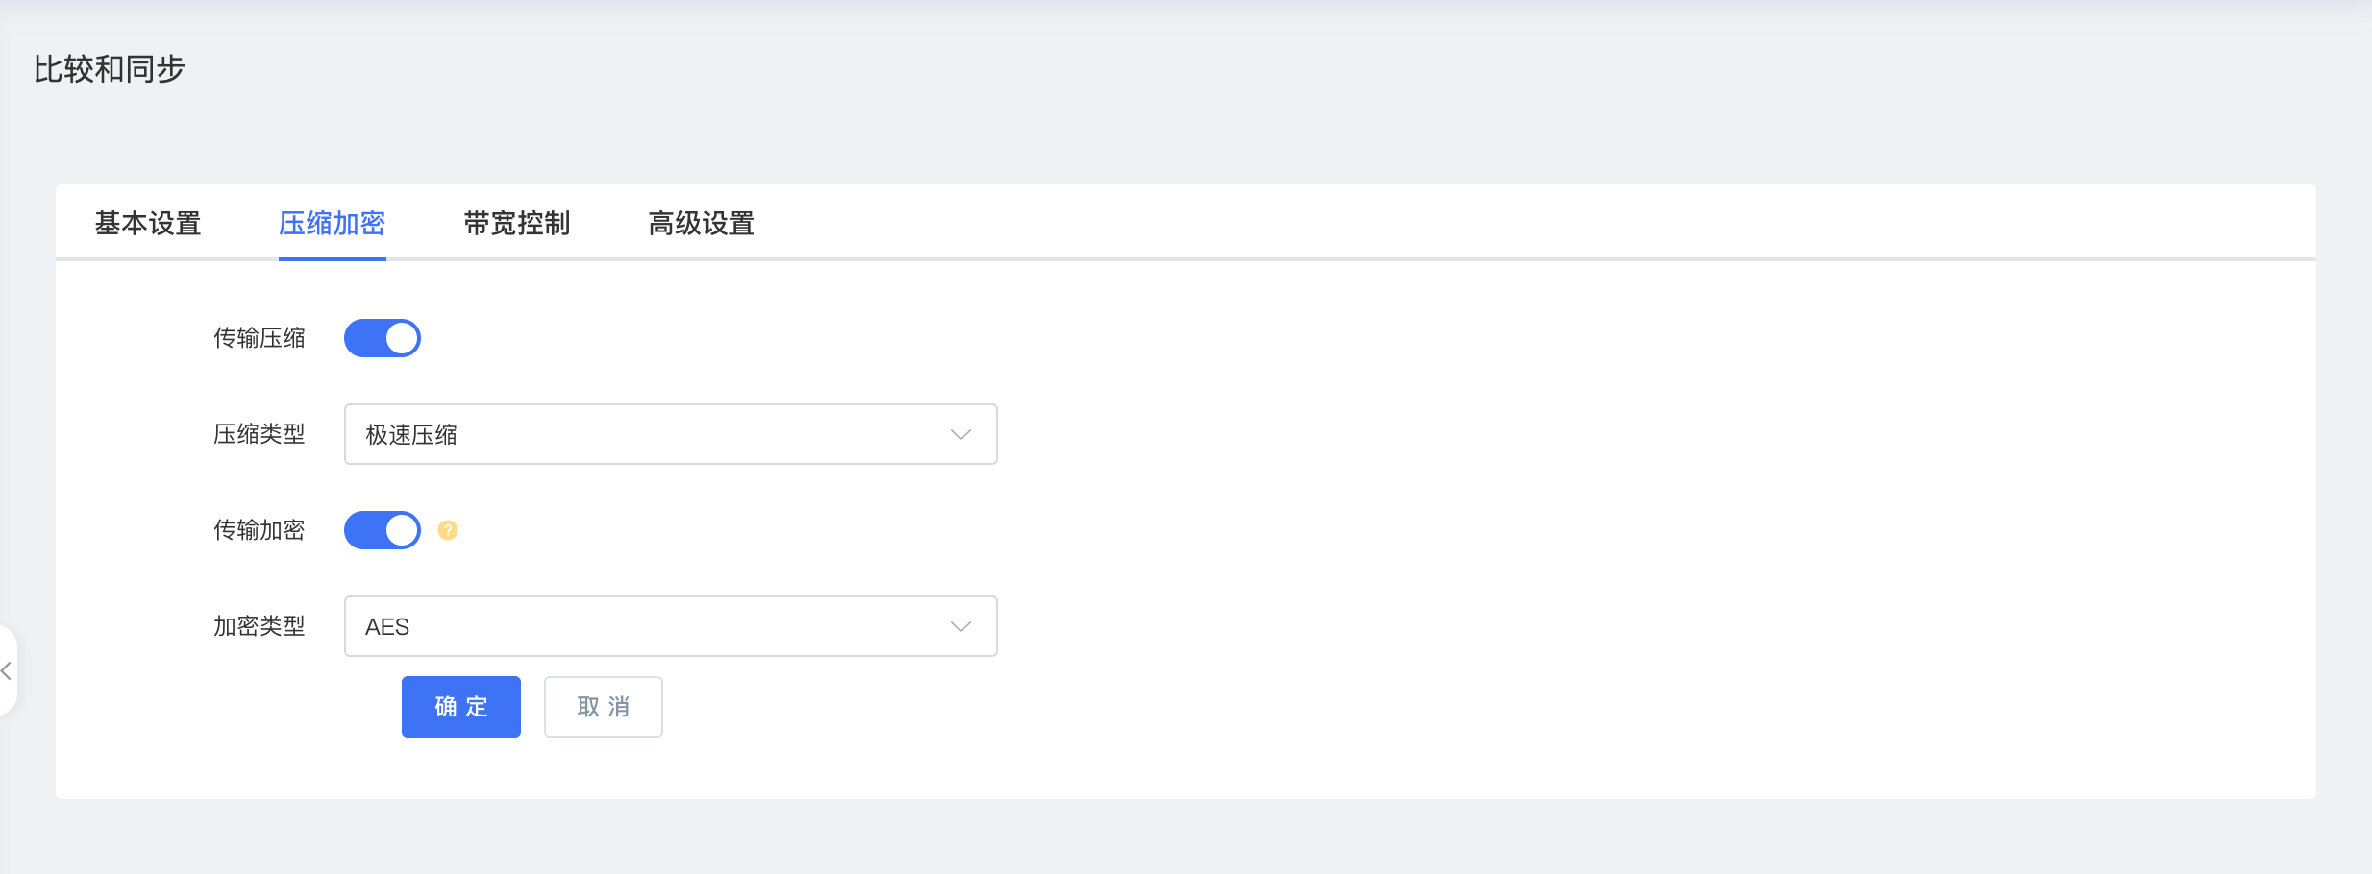Viewport: 2372px width, 874px height.
Task: Open the 加密类型 dropdown showing AES
Action: (671, 626)
